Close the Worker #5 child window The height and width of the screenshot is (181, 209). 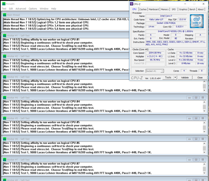[203, 118]
